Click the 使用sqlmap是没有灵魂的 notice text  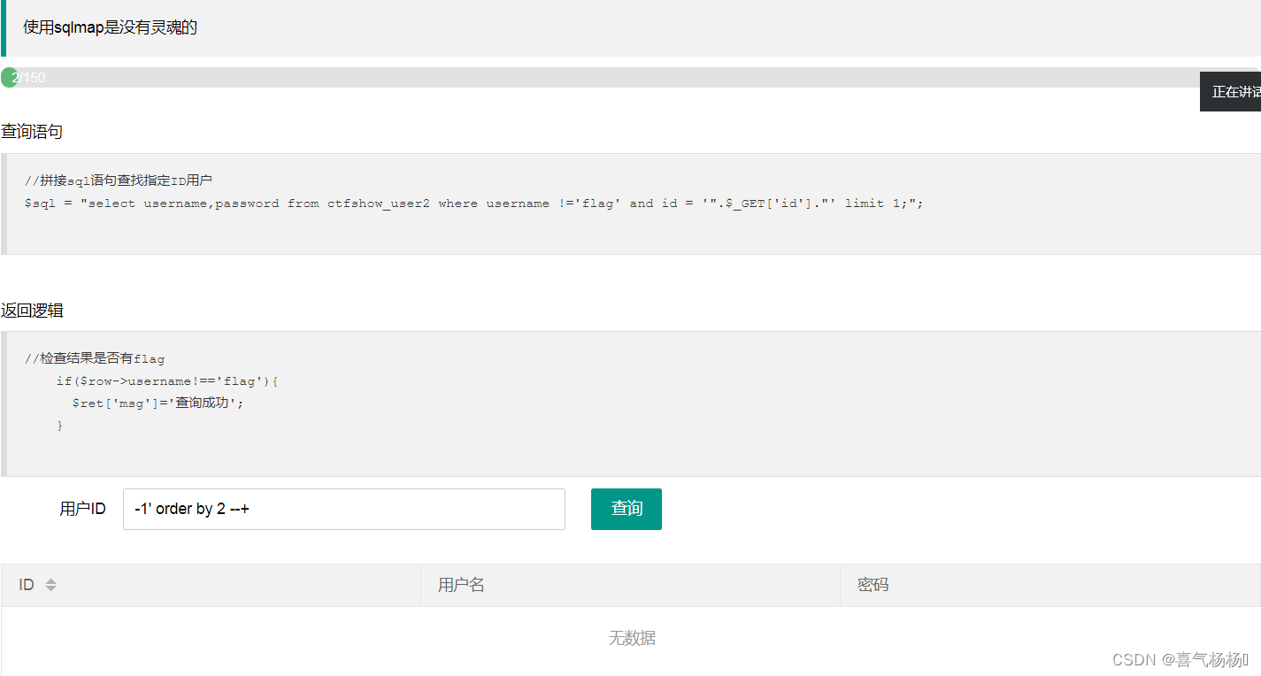click(x=110, y=27)
